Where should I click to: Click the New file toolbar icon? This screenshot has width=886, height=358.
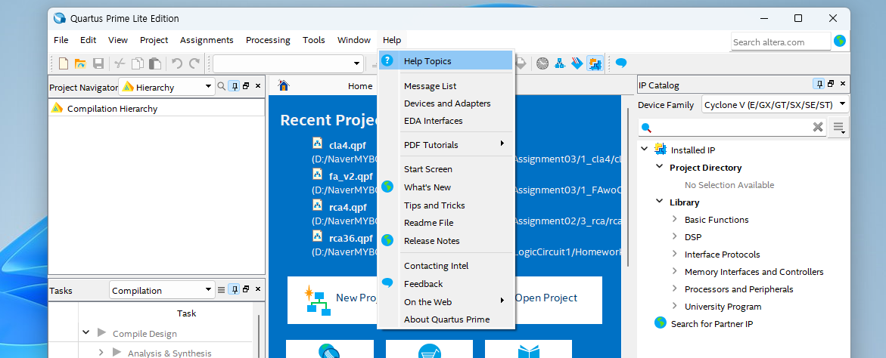[x=64, y=63]
